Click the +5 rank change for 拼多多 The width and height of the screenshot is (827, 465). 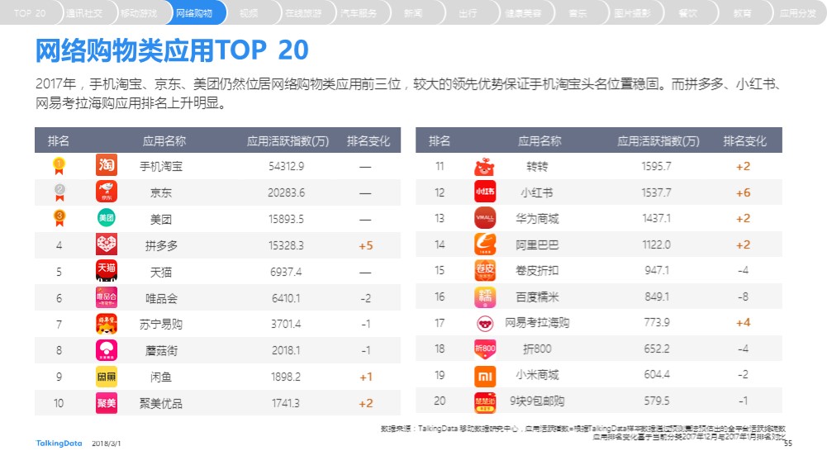coord(365,245)
